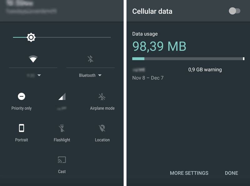Enable Airplane mode icon
250x186 pixels.
(102, 96)
